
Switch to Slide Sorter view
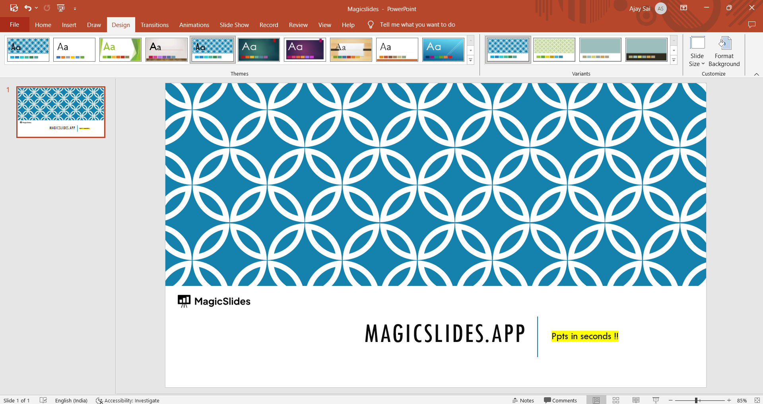616,400
